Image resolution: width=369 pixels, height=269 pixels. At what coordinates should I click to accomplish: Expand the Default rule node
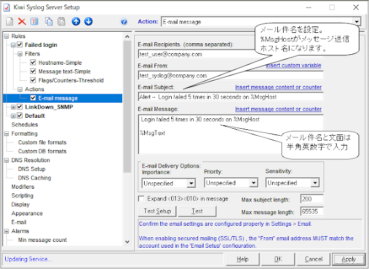coord(13,116)
